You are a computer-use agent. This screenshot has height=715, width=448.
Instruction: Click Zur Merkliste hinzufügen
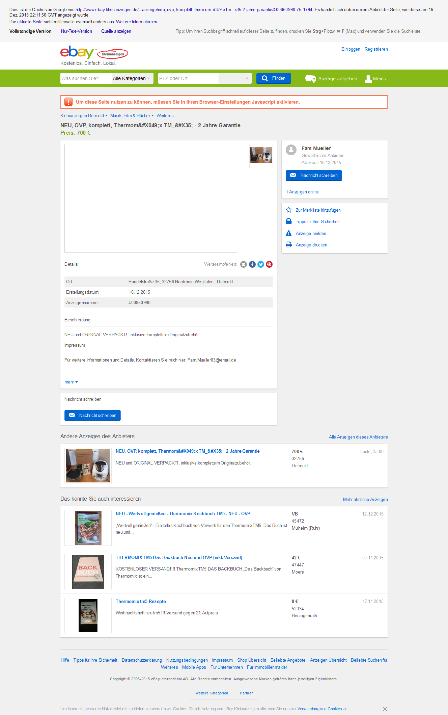(x=318, y=210)
